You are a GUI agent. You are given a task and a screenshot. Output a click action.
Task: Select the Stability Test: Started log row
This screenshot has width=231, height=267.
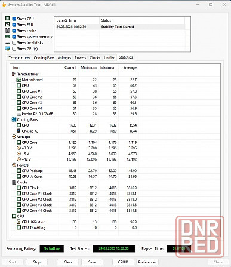click(x=119, y=27)
